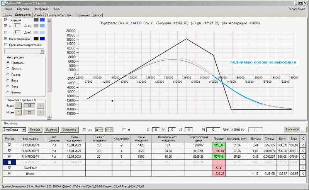The image size is (309, 190).
Task: Click the P1 input field
Action: tap(213, 130)
